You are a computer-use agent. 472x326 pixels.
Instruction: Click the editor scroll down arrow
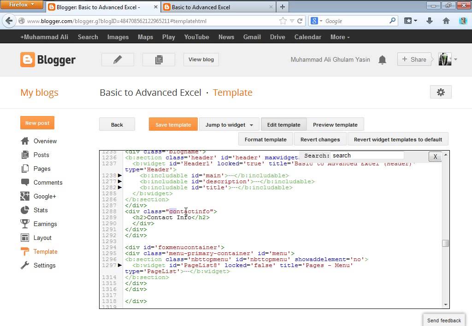446,305
